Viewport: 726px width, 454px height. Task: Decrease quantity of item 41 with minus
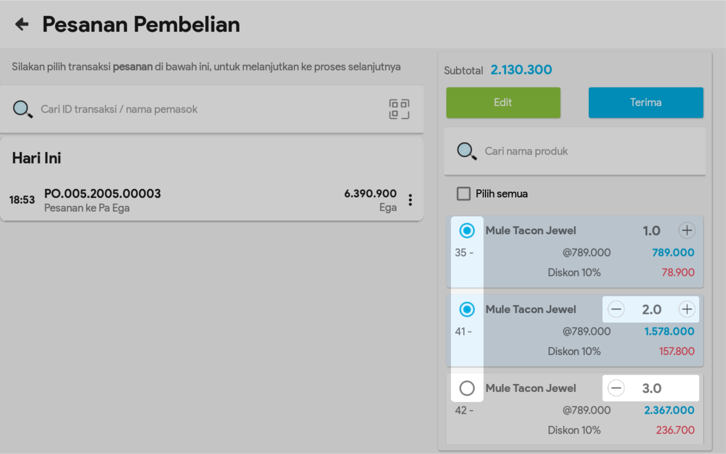click(x=616, y=309)
